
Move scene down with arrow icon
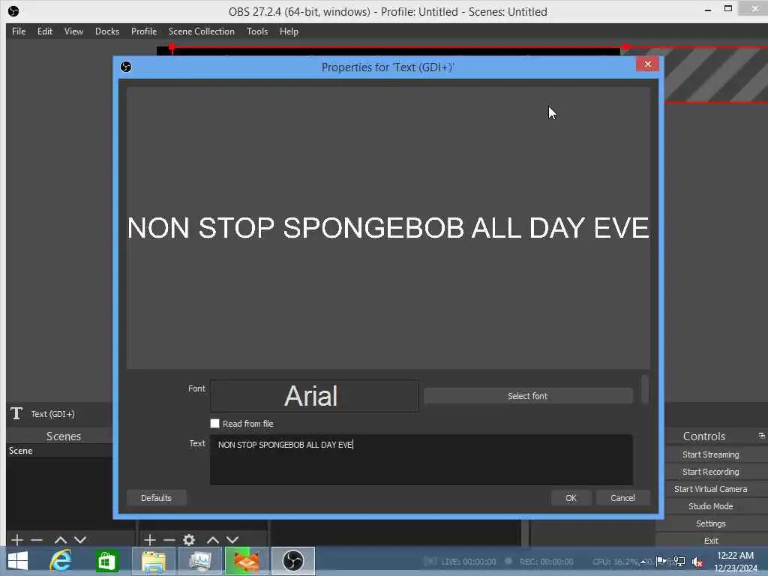coord(80,540)
